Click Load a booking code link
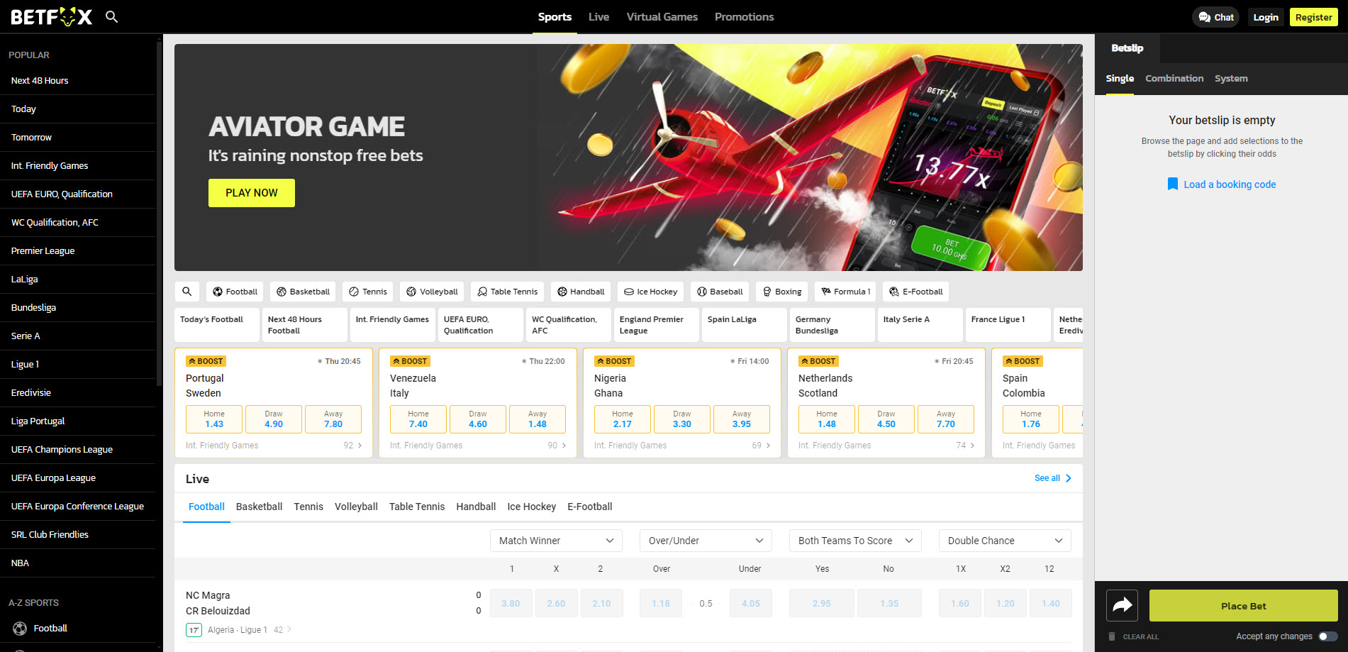 1230,184
